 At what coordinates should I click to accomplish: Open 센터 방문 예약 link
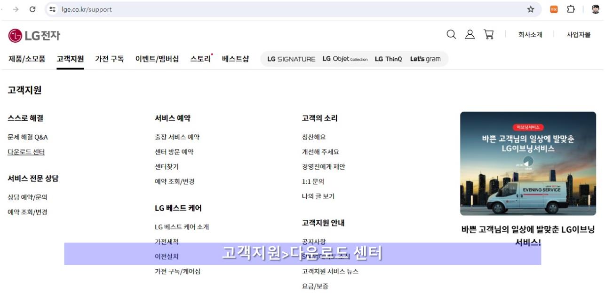tap(174, 152)
